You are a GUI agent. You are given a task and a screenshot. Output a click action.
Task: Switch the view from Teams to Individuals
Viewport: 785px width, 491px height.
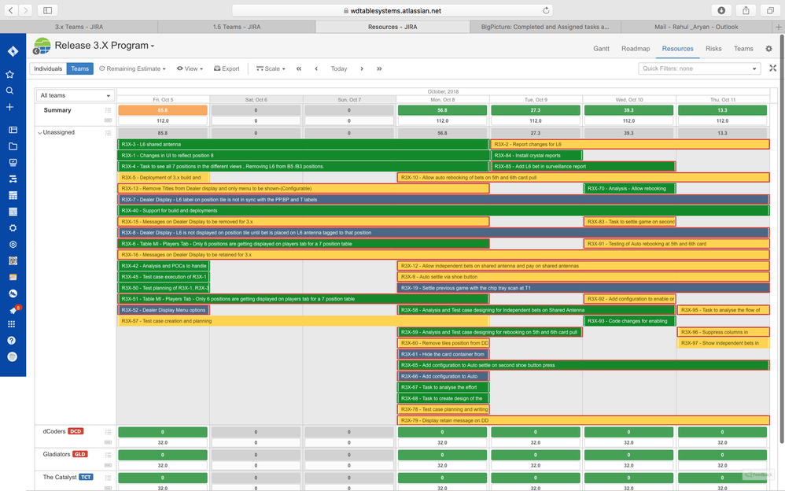click(47, 68)
